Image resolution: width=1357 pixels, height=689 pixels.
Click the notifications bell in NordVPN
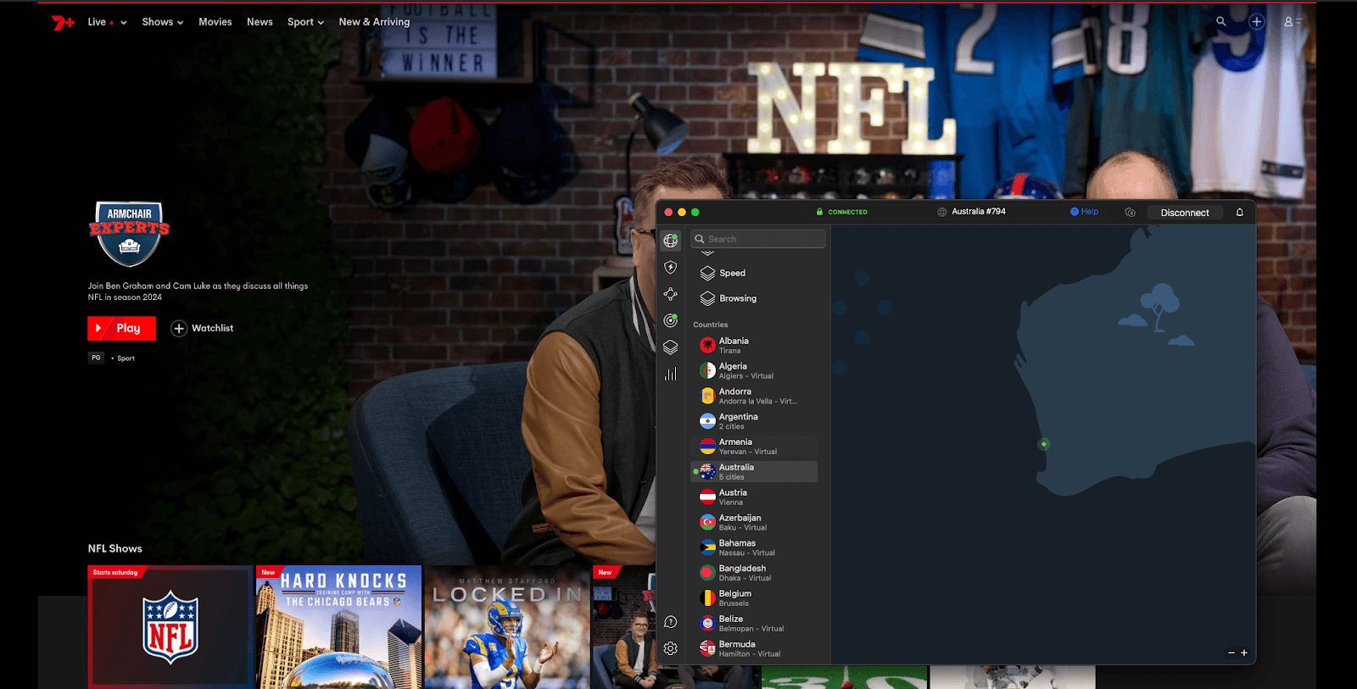click(1239, 212)
